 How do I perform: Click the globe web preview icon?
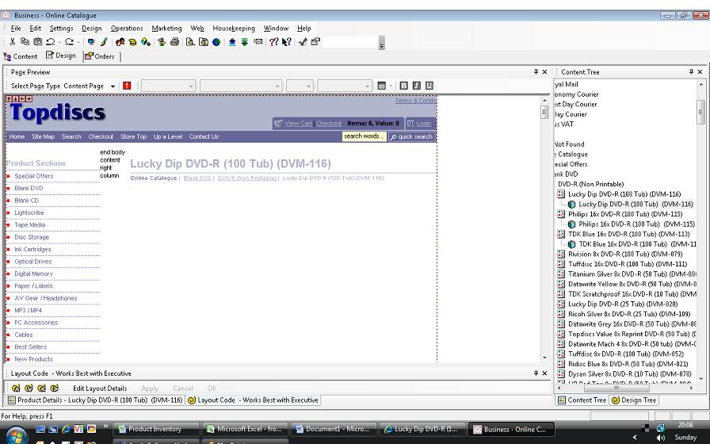click(216, 42)
